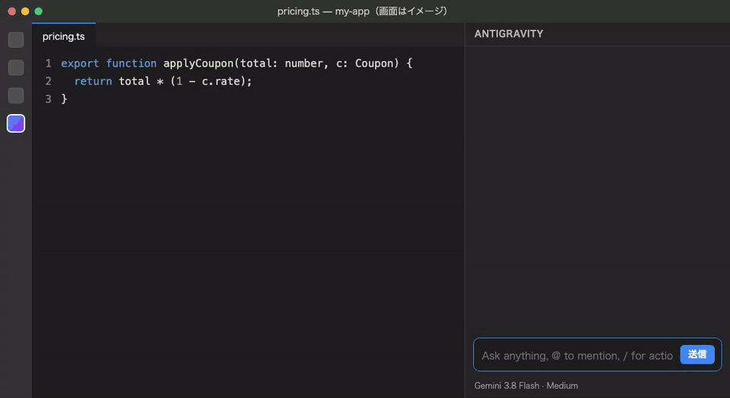Click the "export" keyword on line 1
The width and height of the screenshot is (730, 398).
tap(80, 64)
